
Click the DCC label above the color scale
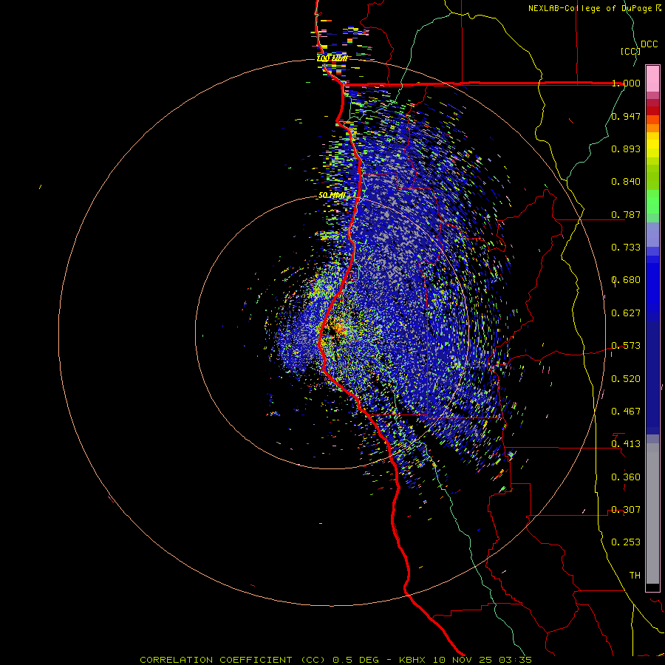point(649,44)
